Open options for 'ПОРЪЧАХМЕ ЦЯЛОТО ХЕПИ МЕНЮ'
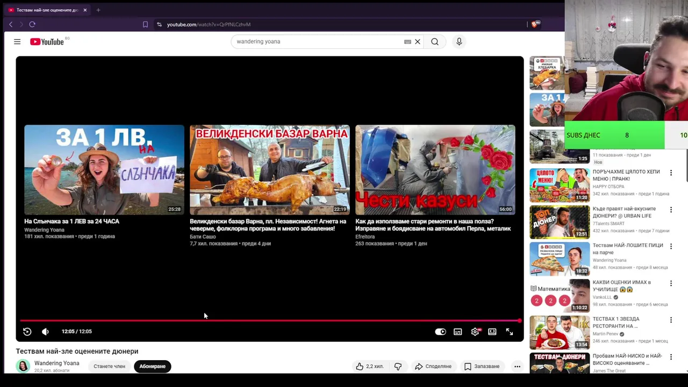The height and width of the screenshot is (387, 688). pyautogui.click(x=671, y=173)
